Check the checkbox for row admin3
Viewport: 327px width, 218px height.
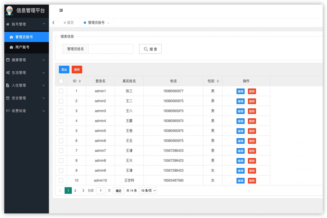[x=61, y=111]
